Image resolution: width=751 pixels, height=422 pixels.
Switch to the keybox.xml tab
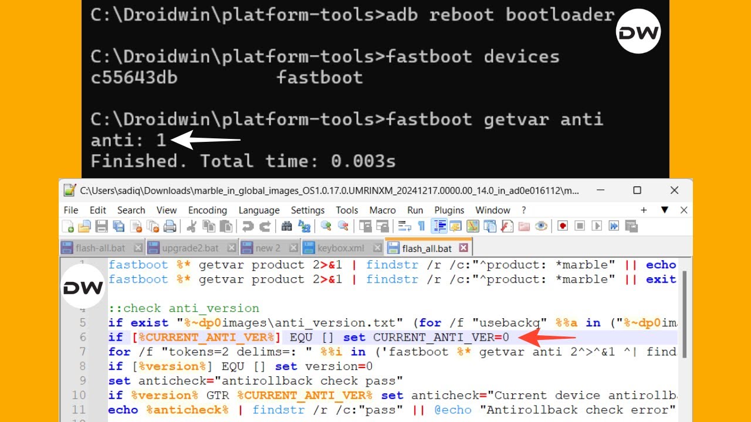click(x=342, y=247)
